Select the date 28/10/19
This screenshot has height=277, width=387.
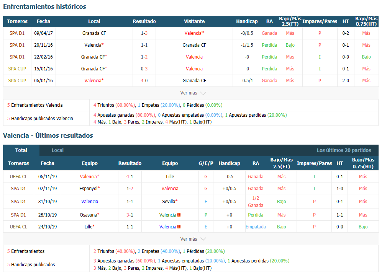(48, 215)
